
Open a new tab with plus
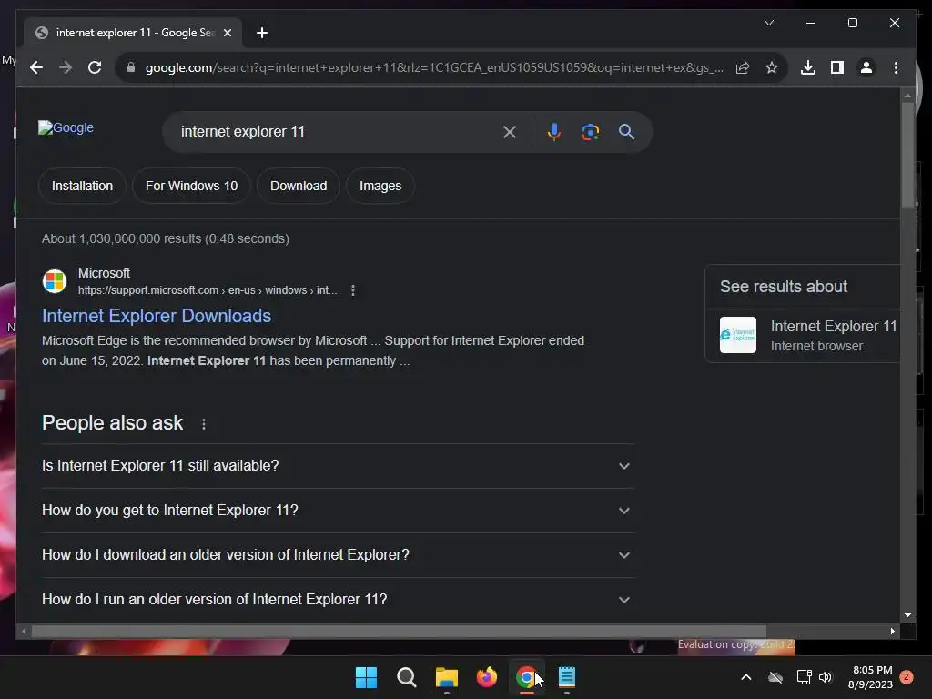[x=261, y=33]
